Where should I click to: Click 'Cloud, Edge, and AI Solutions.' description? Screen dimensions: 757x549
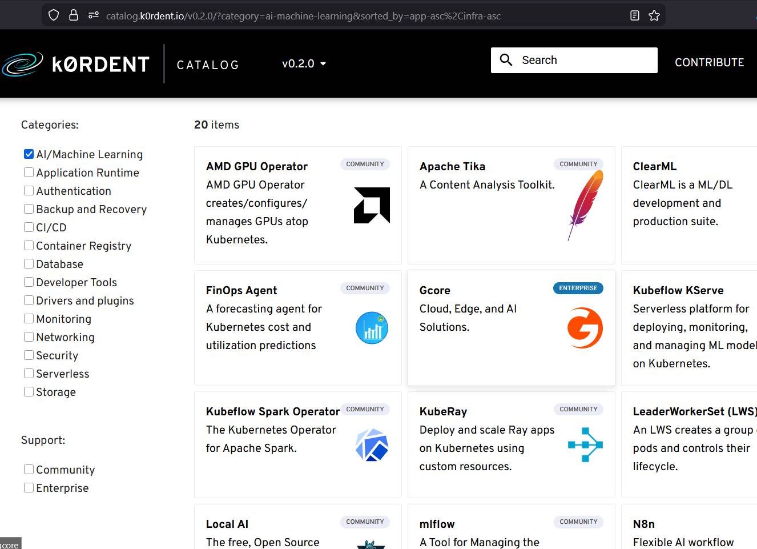(x=468, y=318)
